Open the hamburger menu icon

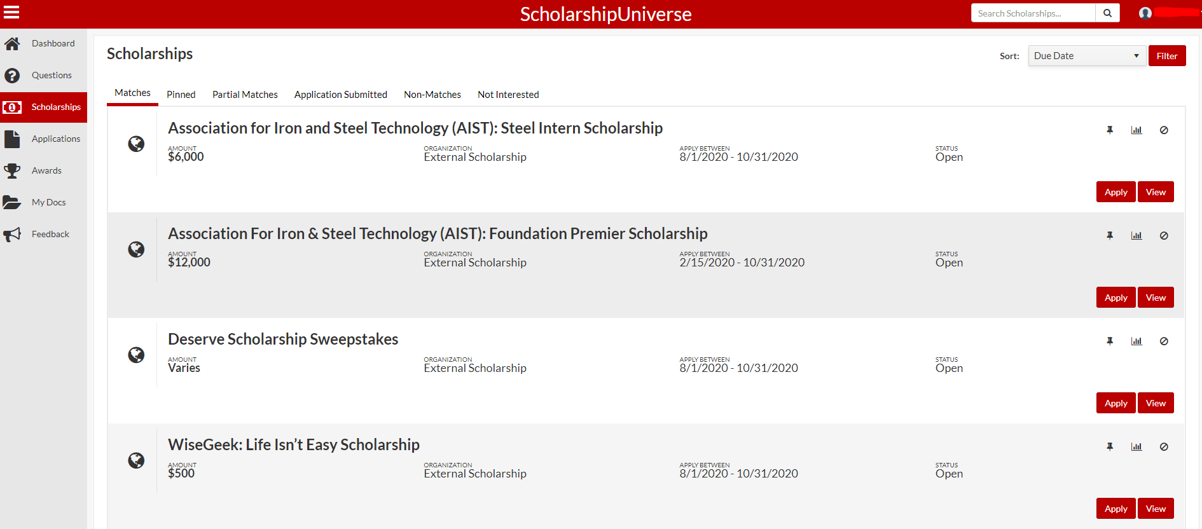coord(11,12)
